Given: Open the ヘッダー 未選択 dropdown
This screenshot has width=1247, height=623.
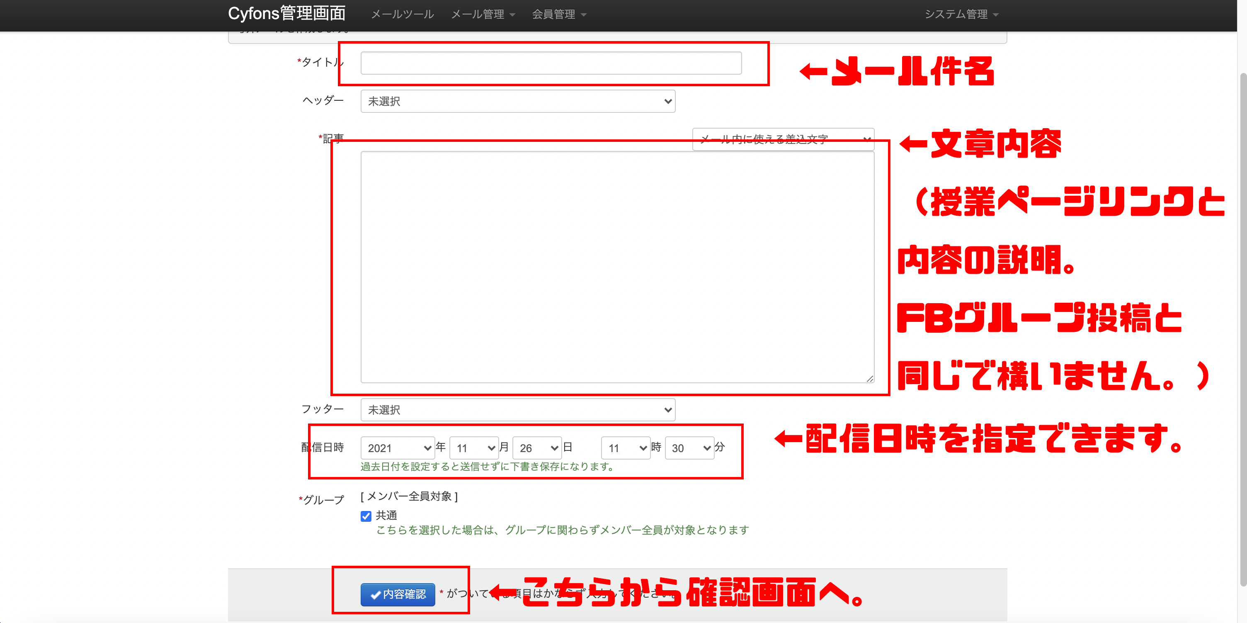Looking at the screenshot, I should click(517, 101).
